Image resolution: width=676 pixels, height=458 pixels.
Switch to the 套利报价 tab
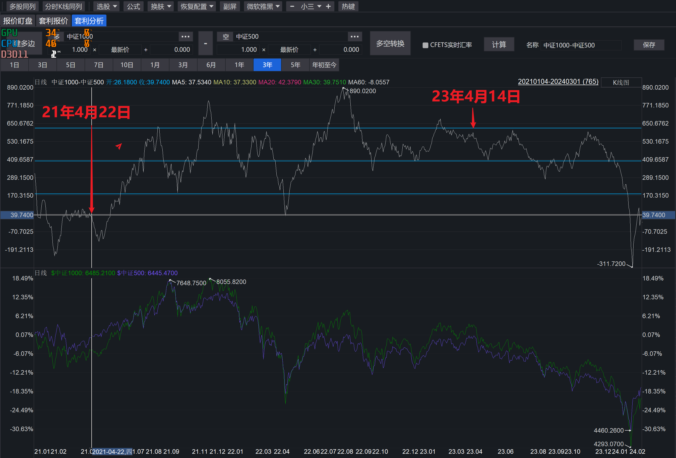point(53,21)
